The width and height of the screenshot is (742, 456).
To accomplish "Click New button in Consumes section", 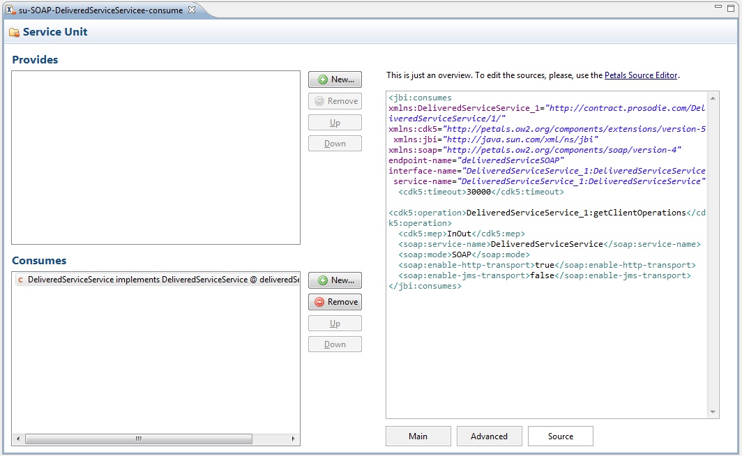I will point(335,280).
